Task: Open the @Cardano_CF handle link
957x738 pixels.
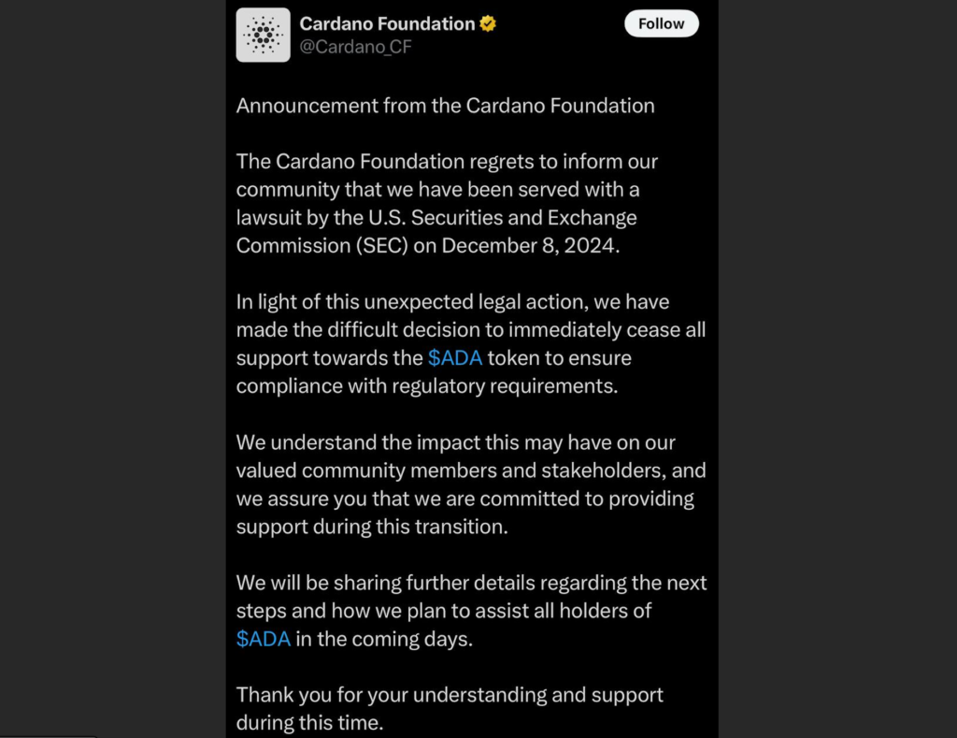Action: [x=355, y=47]
